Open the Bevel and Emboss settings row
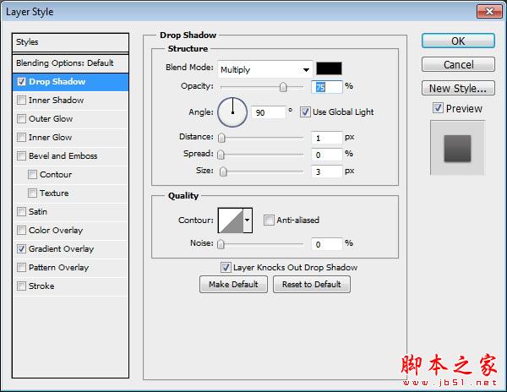Viewport: 507px width, 392px height. [70, 155]
